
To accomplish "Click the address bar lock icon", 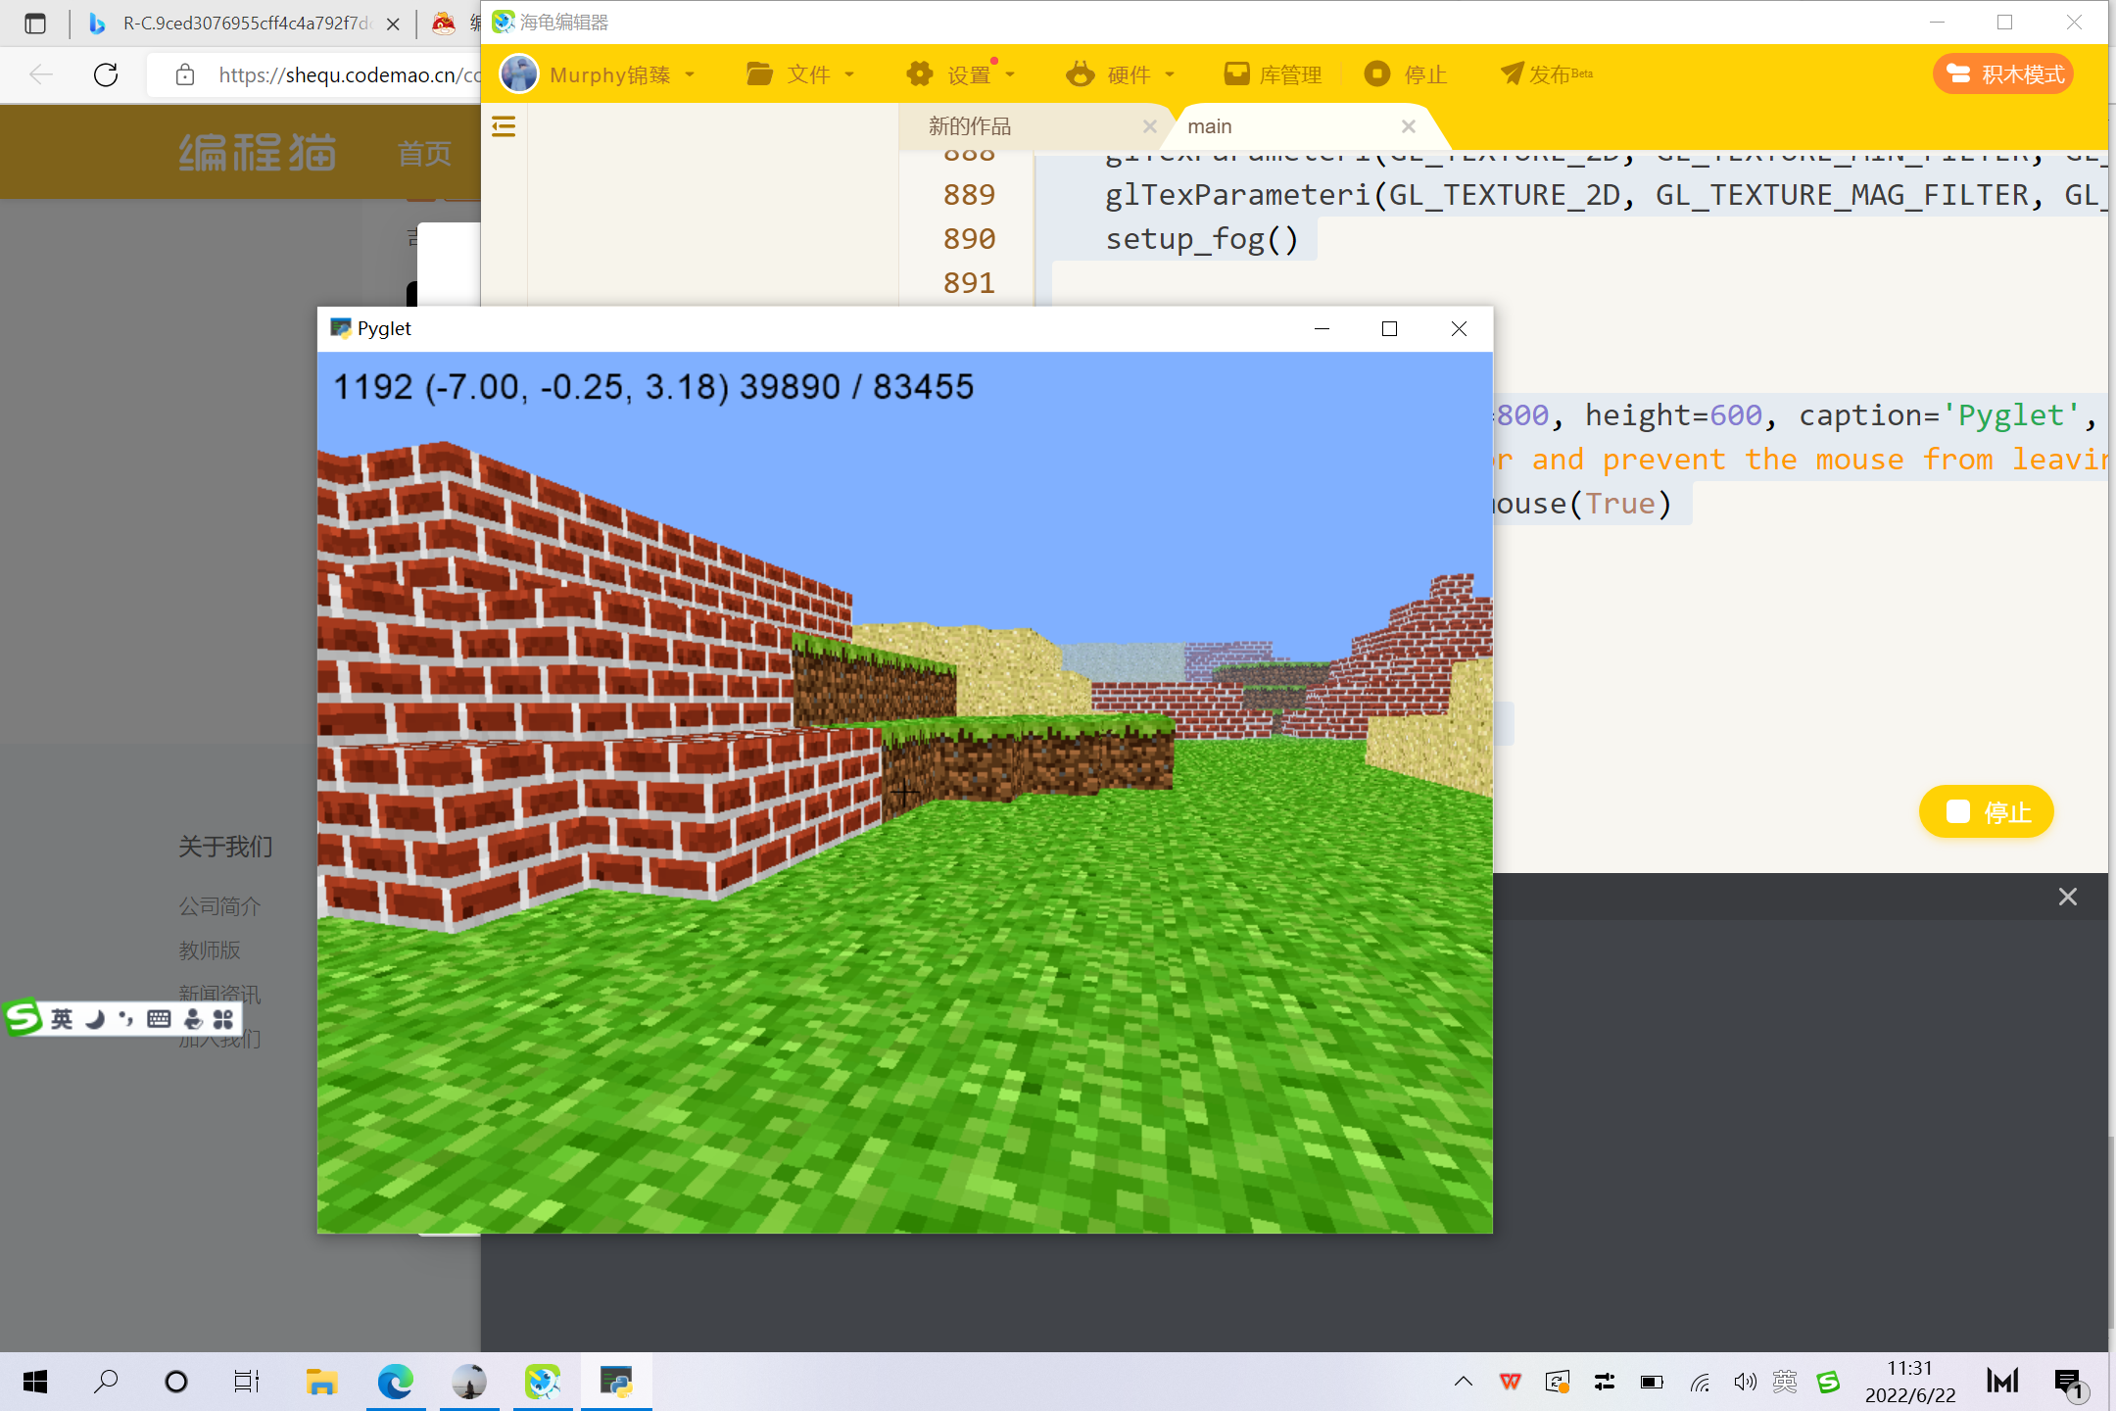I will 184,74.
